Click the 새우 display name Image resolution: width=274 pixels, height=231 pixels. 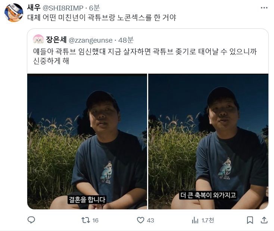(x=34, y=8)
